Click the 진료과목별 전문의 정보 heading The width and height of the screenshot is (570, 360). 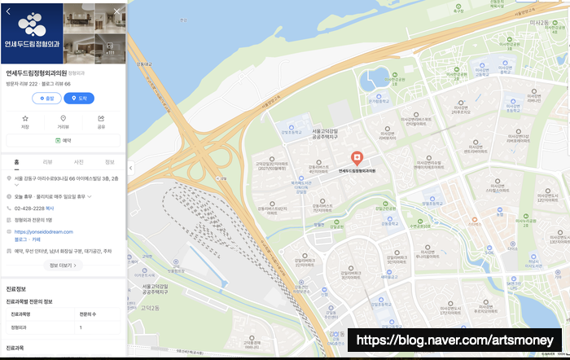[29, 301]
